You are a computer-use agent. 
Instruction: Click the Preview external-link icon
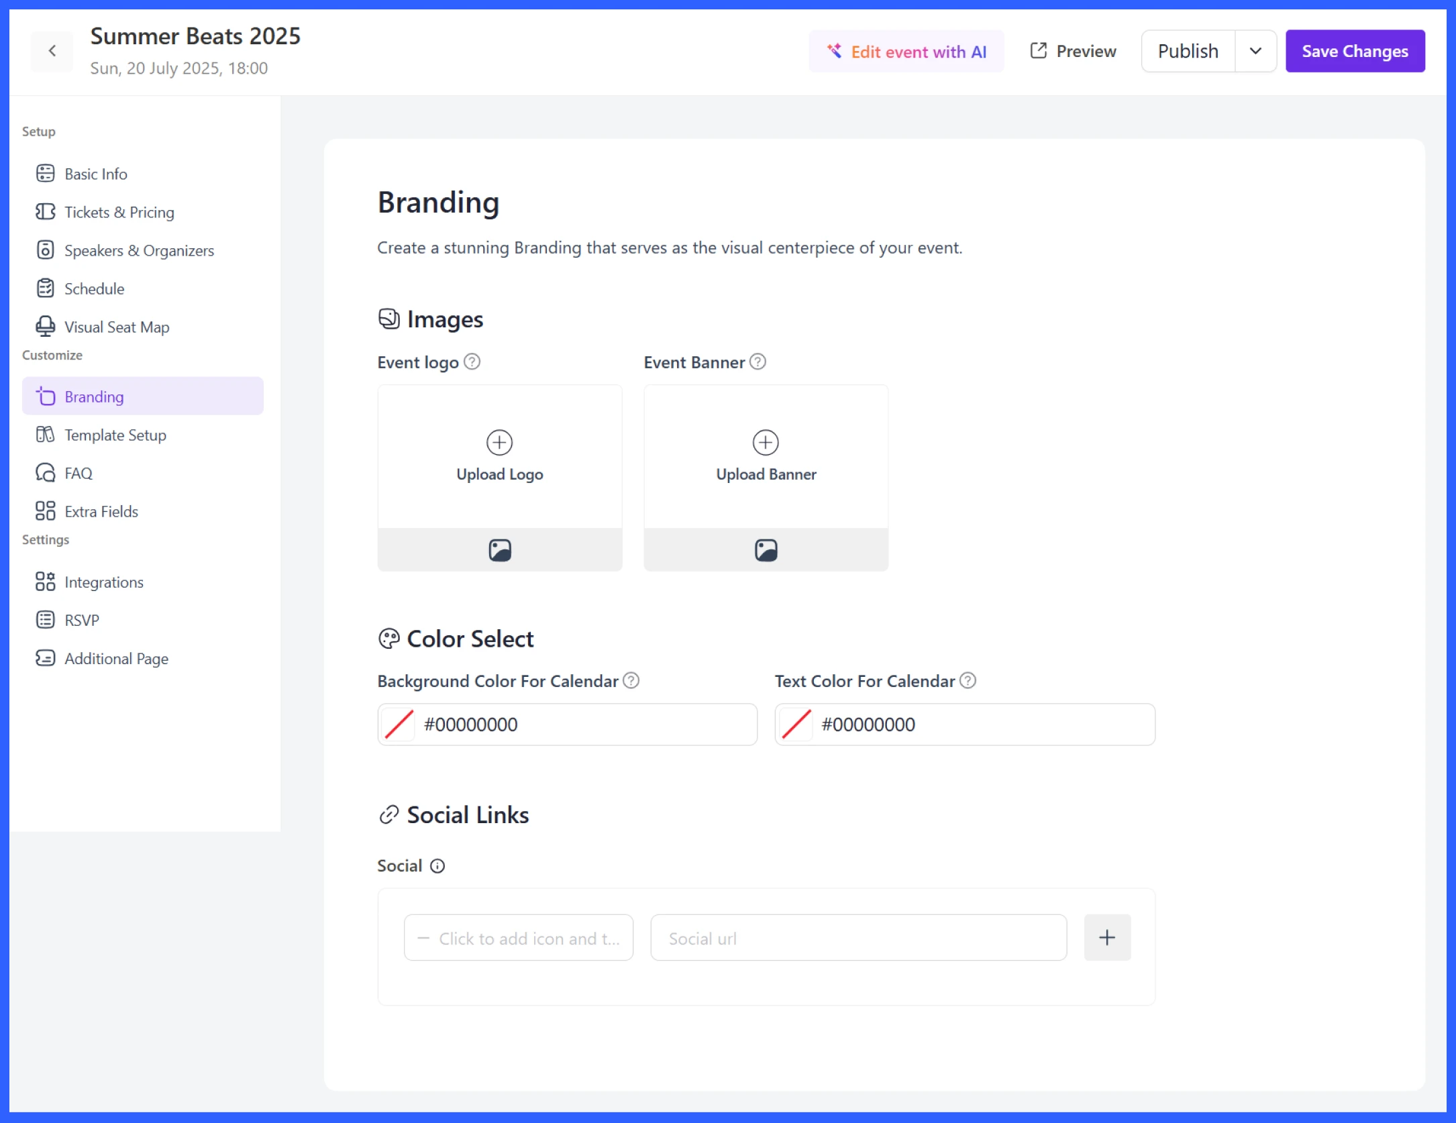coord(1039,51)
